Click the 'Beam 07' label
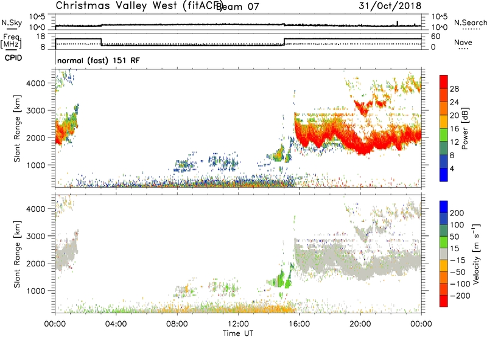 [x=237, y=7]
